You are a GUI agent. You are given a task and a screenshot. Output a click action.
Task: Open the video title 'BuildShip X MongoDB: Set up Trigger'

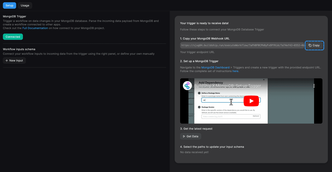(227, 86)
